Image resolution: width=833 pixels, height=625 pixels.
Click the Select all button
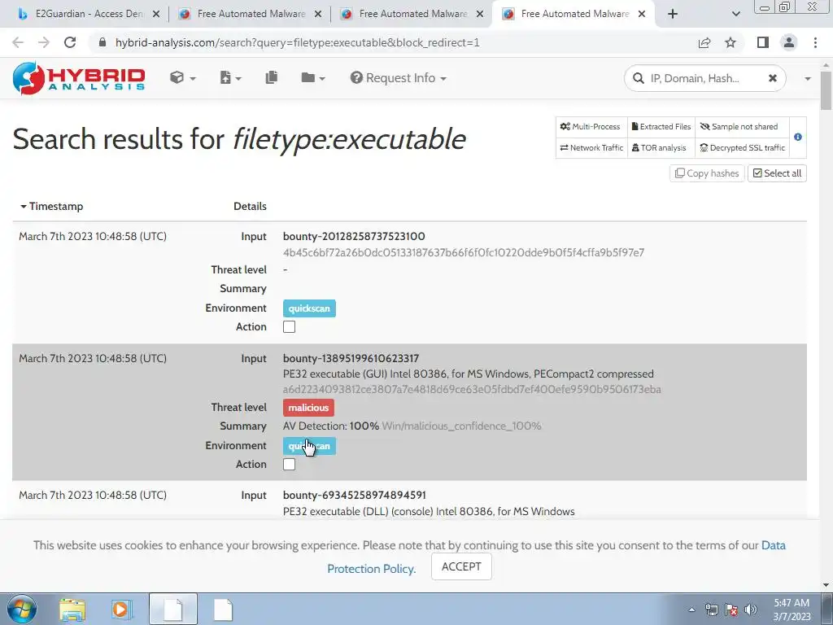click(777, 173)
